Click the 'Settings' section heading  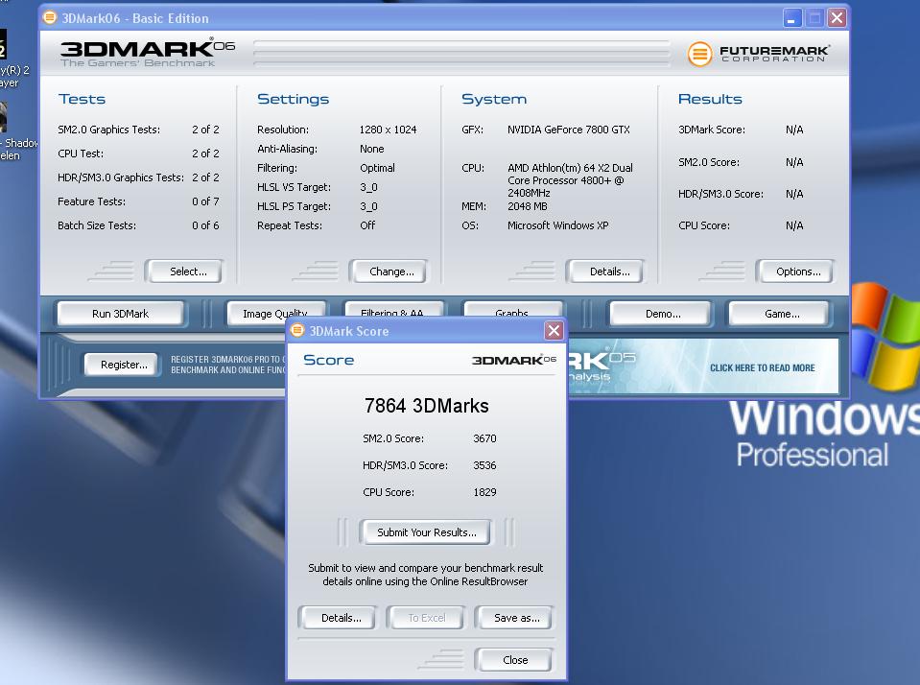pyautogui.click(x=293, y=99)
